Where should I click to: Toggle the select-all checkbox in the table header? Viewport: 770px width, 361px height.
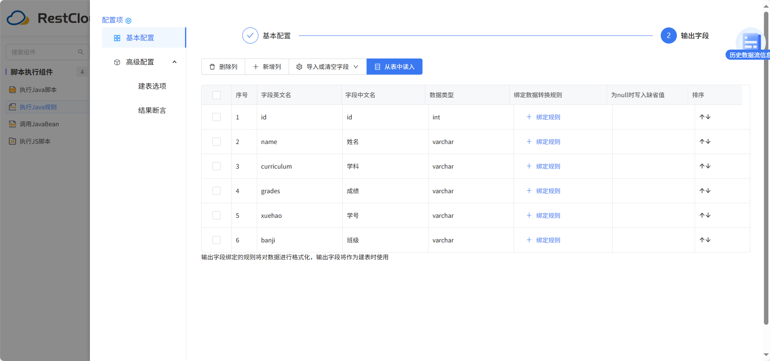pyautogui.click(x=216, y=95)
